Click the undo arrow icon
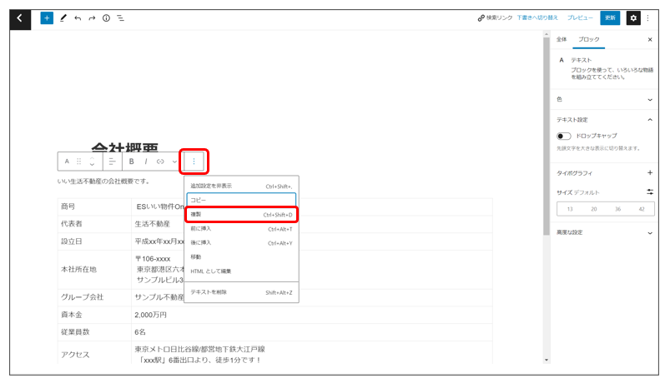The width and height of the screenshot is (665, 383). (x=78, y=17)
